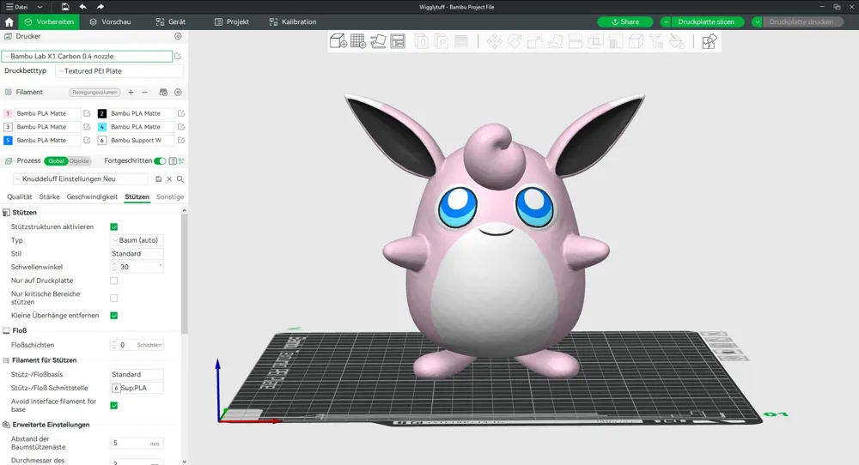The image size is (859, 465).
Task: Select the Scale tool in top toolbar
Action: pyautogui.click(x=534, y=41)
